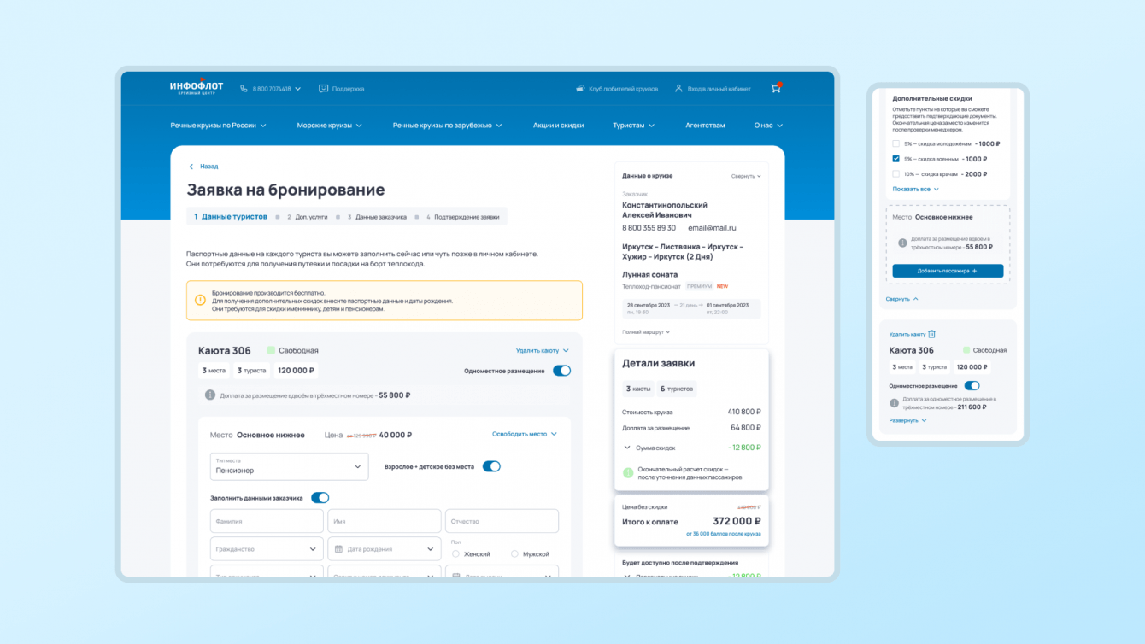1145x644 pixels.
Task: Select the Женский radio button
Action: (x=455, y=554)
